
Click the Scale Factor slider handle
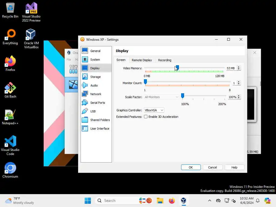pyautogui.click(x=182, y=96)
